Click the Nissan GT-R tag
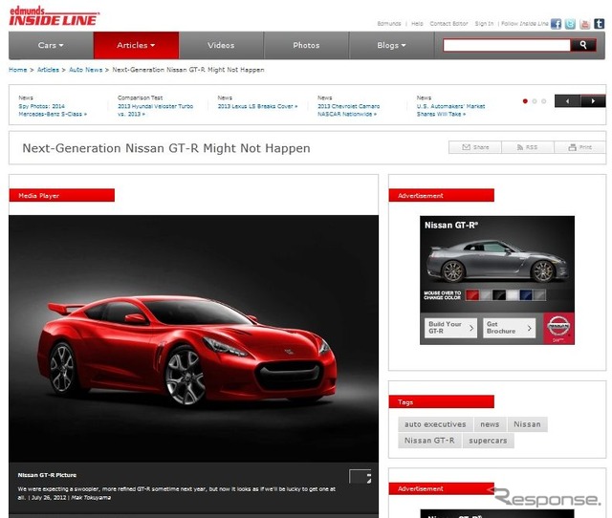 tap(429, 441)
